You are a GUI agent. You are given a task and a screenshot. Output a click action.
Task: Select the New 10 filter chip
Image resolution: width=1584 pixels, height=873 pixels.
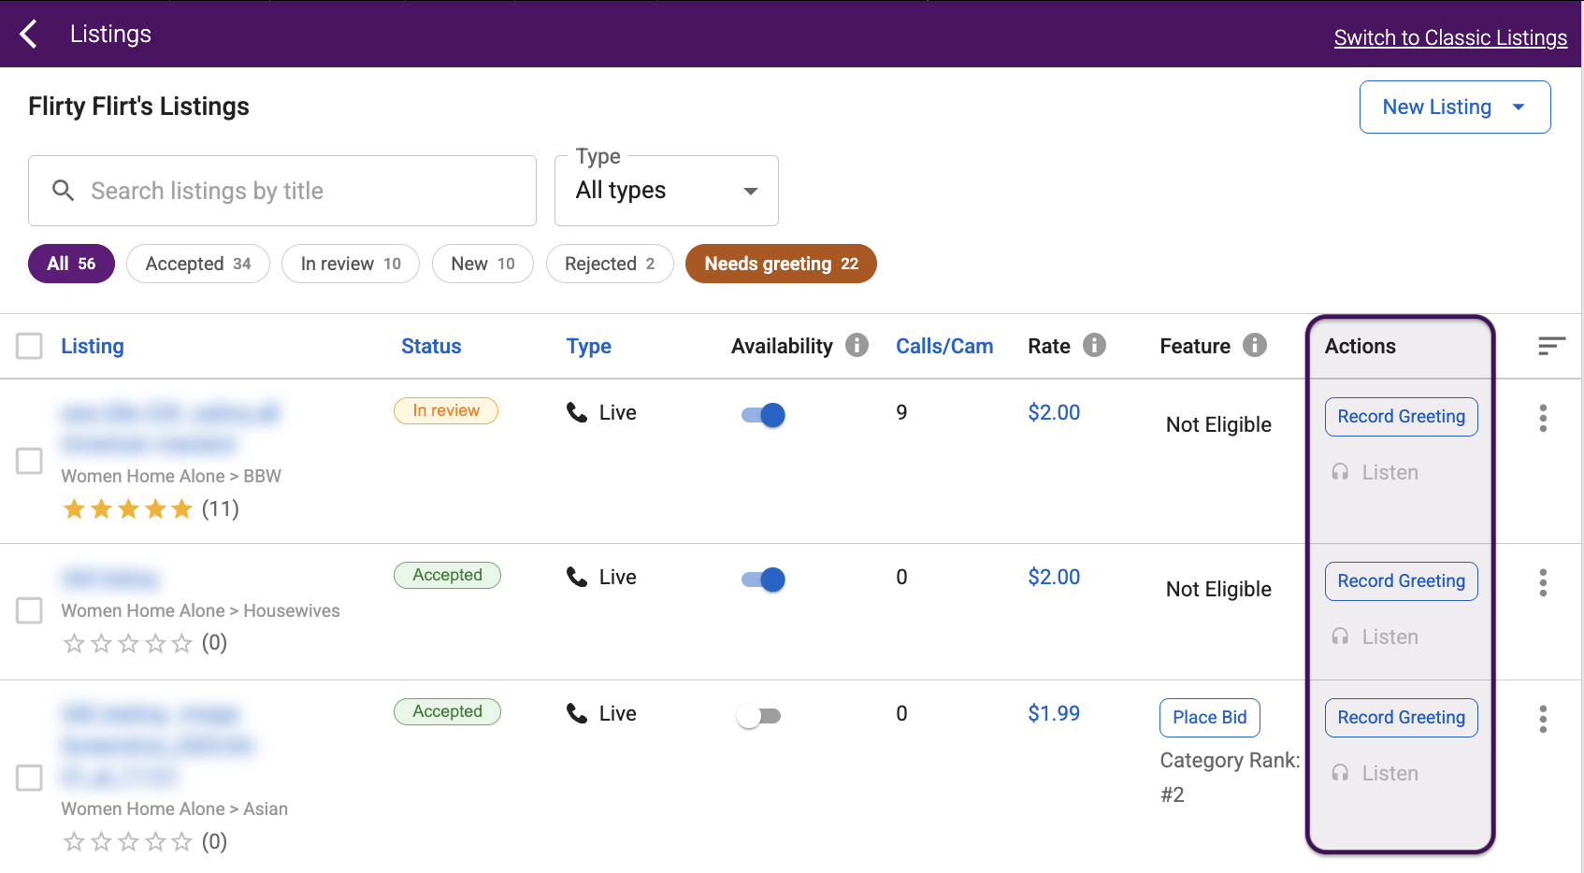coord(482,264)
